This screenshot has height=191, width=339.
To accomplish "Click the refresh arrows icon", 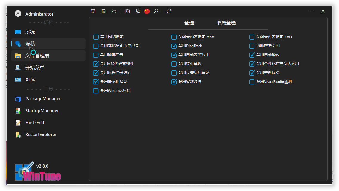I will [169, 11].
